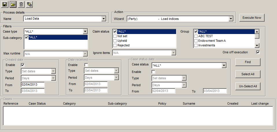Open the Date received Type dropdown
277x132 pixels.
(116, 71)
